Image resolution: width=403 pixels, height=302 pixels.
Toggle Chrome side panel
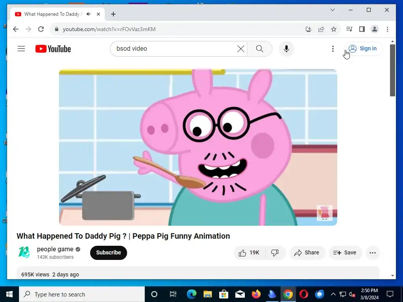click(x=362, y=29)
